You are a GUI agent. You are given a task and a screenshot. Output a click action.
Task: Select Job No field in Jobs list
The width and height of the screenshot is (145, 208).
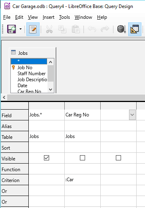[25, 68]
